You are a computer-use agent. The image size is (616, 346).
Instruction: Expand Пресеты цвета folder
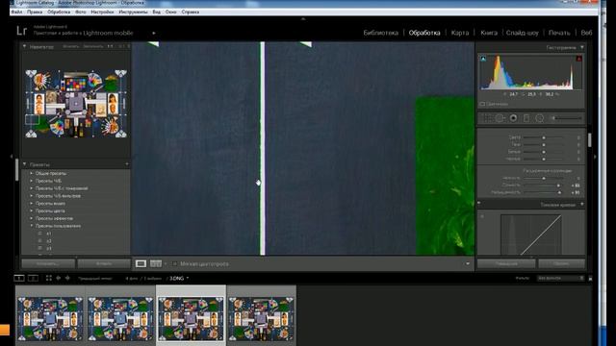32,210
